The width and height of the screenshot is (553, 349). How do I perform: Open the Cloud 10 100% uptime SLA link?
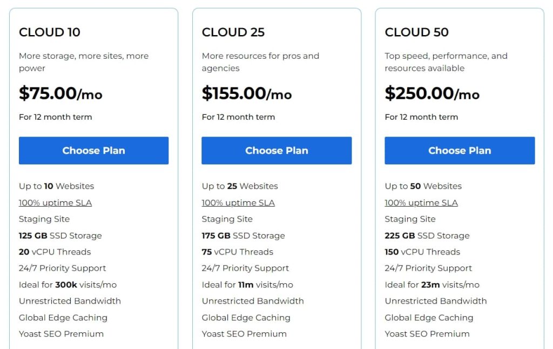(x=55, y=203)
